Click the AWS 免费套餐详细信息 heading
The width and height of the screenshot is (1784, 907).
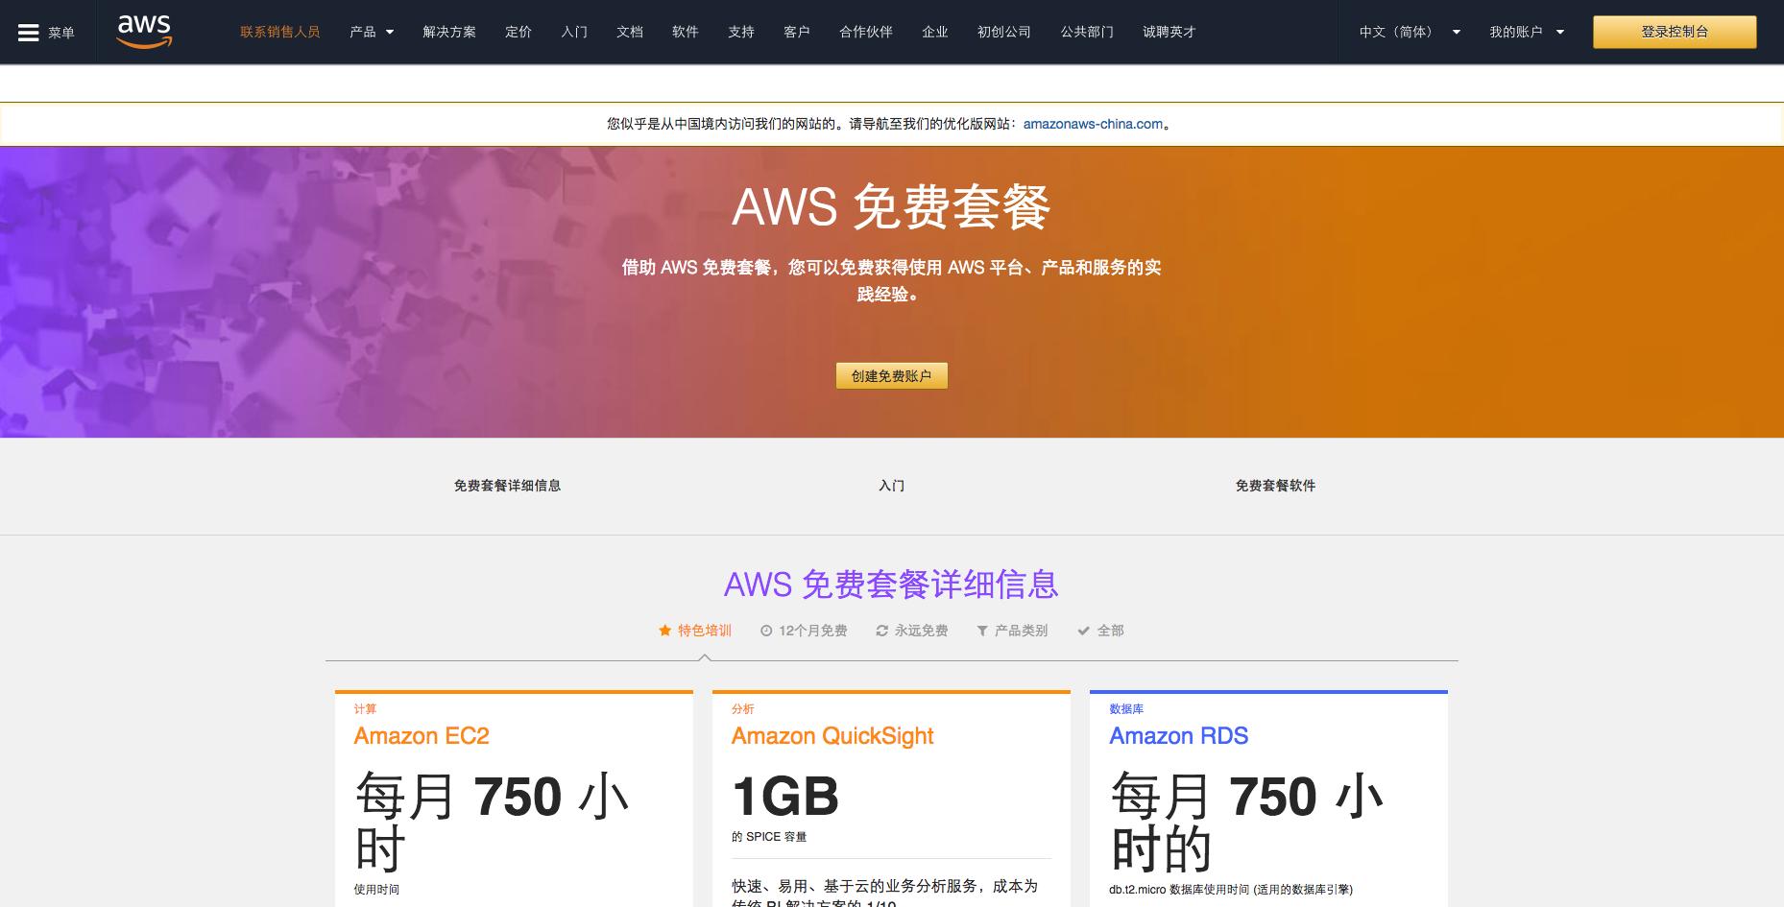coord(891,585)
